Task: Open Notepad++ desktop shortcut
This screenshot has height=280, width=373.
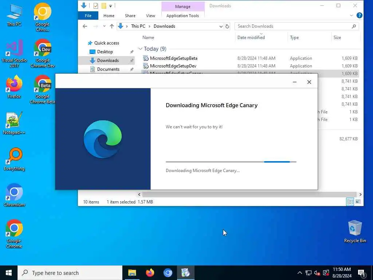Action: click(14, 123)
